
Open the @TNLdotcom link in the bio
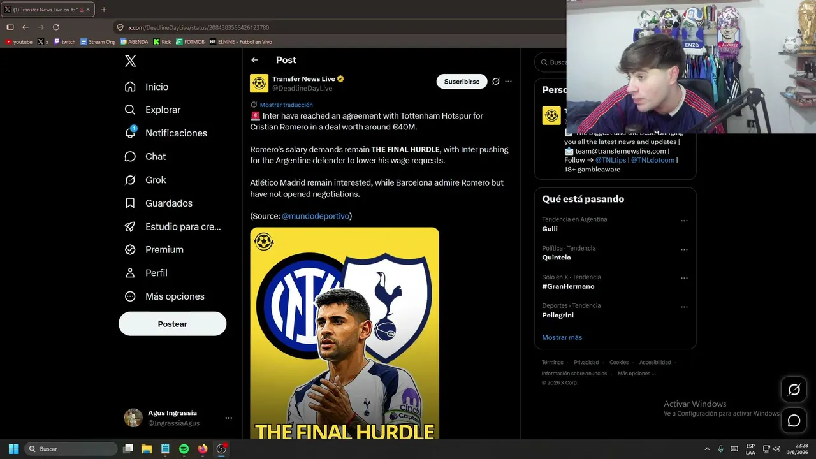653,160
